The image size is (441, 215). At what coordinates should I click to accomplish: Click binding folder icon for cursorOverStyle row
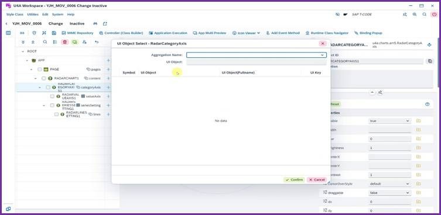coord(419,184)
